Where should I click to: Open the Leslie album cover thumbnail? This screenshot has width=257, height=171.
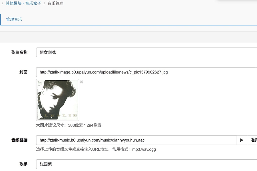(57, 100)
